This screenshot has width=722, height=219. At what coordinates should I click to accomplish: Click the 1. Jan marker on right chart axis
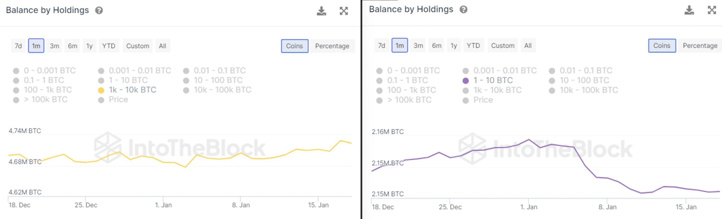529,207
